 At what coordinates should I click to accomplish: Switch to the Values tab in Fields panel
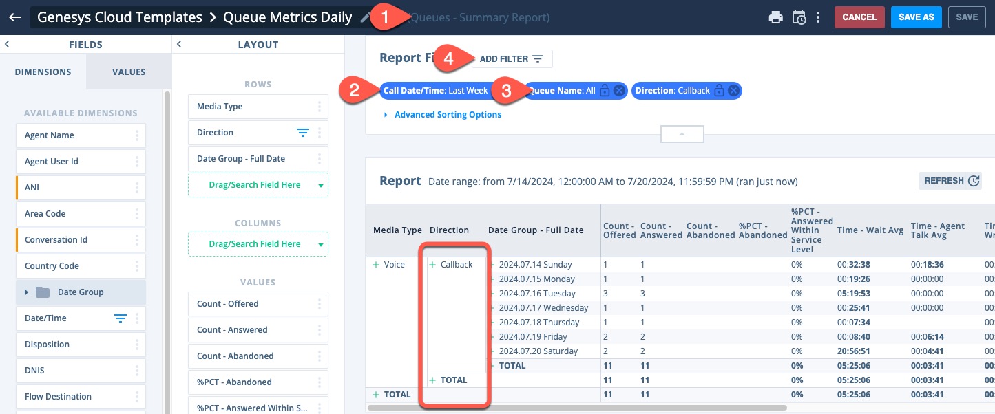tap(128, 72)
